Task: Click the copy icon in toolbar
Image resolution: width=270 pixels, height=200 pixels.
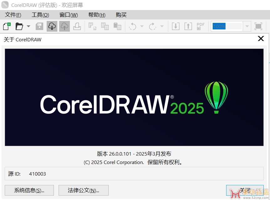Action: [105, 26]
